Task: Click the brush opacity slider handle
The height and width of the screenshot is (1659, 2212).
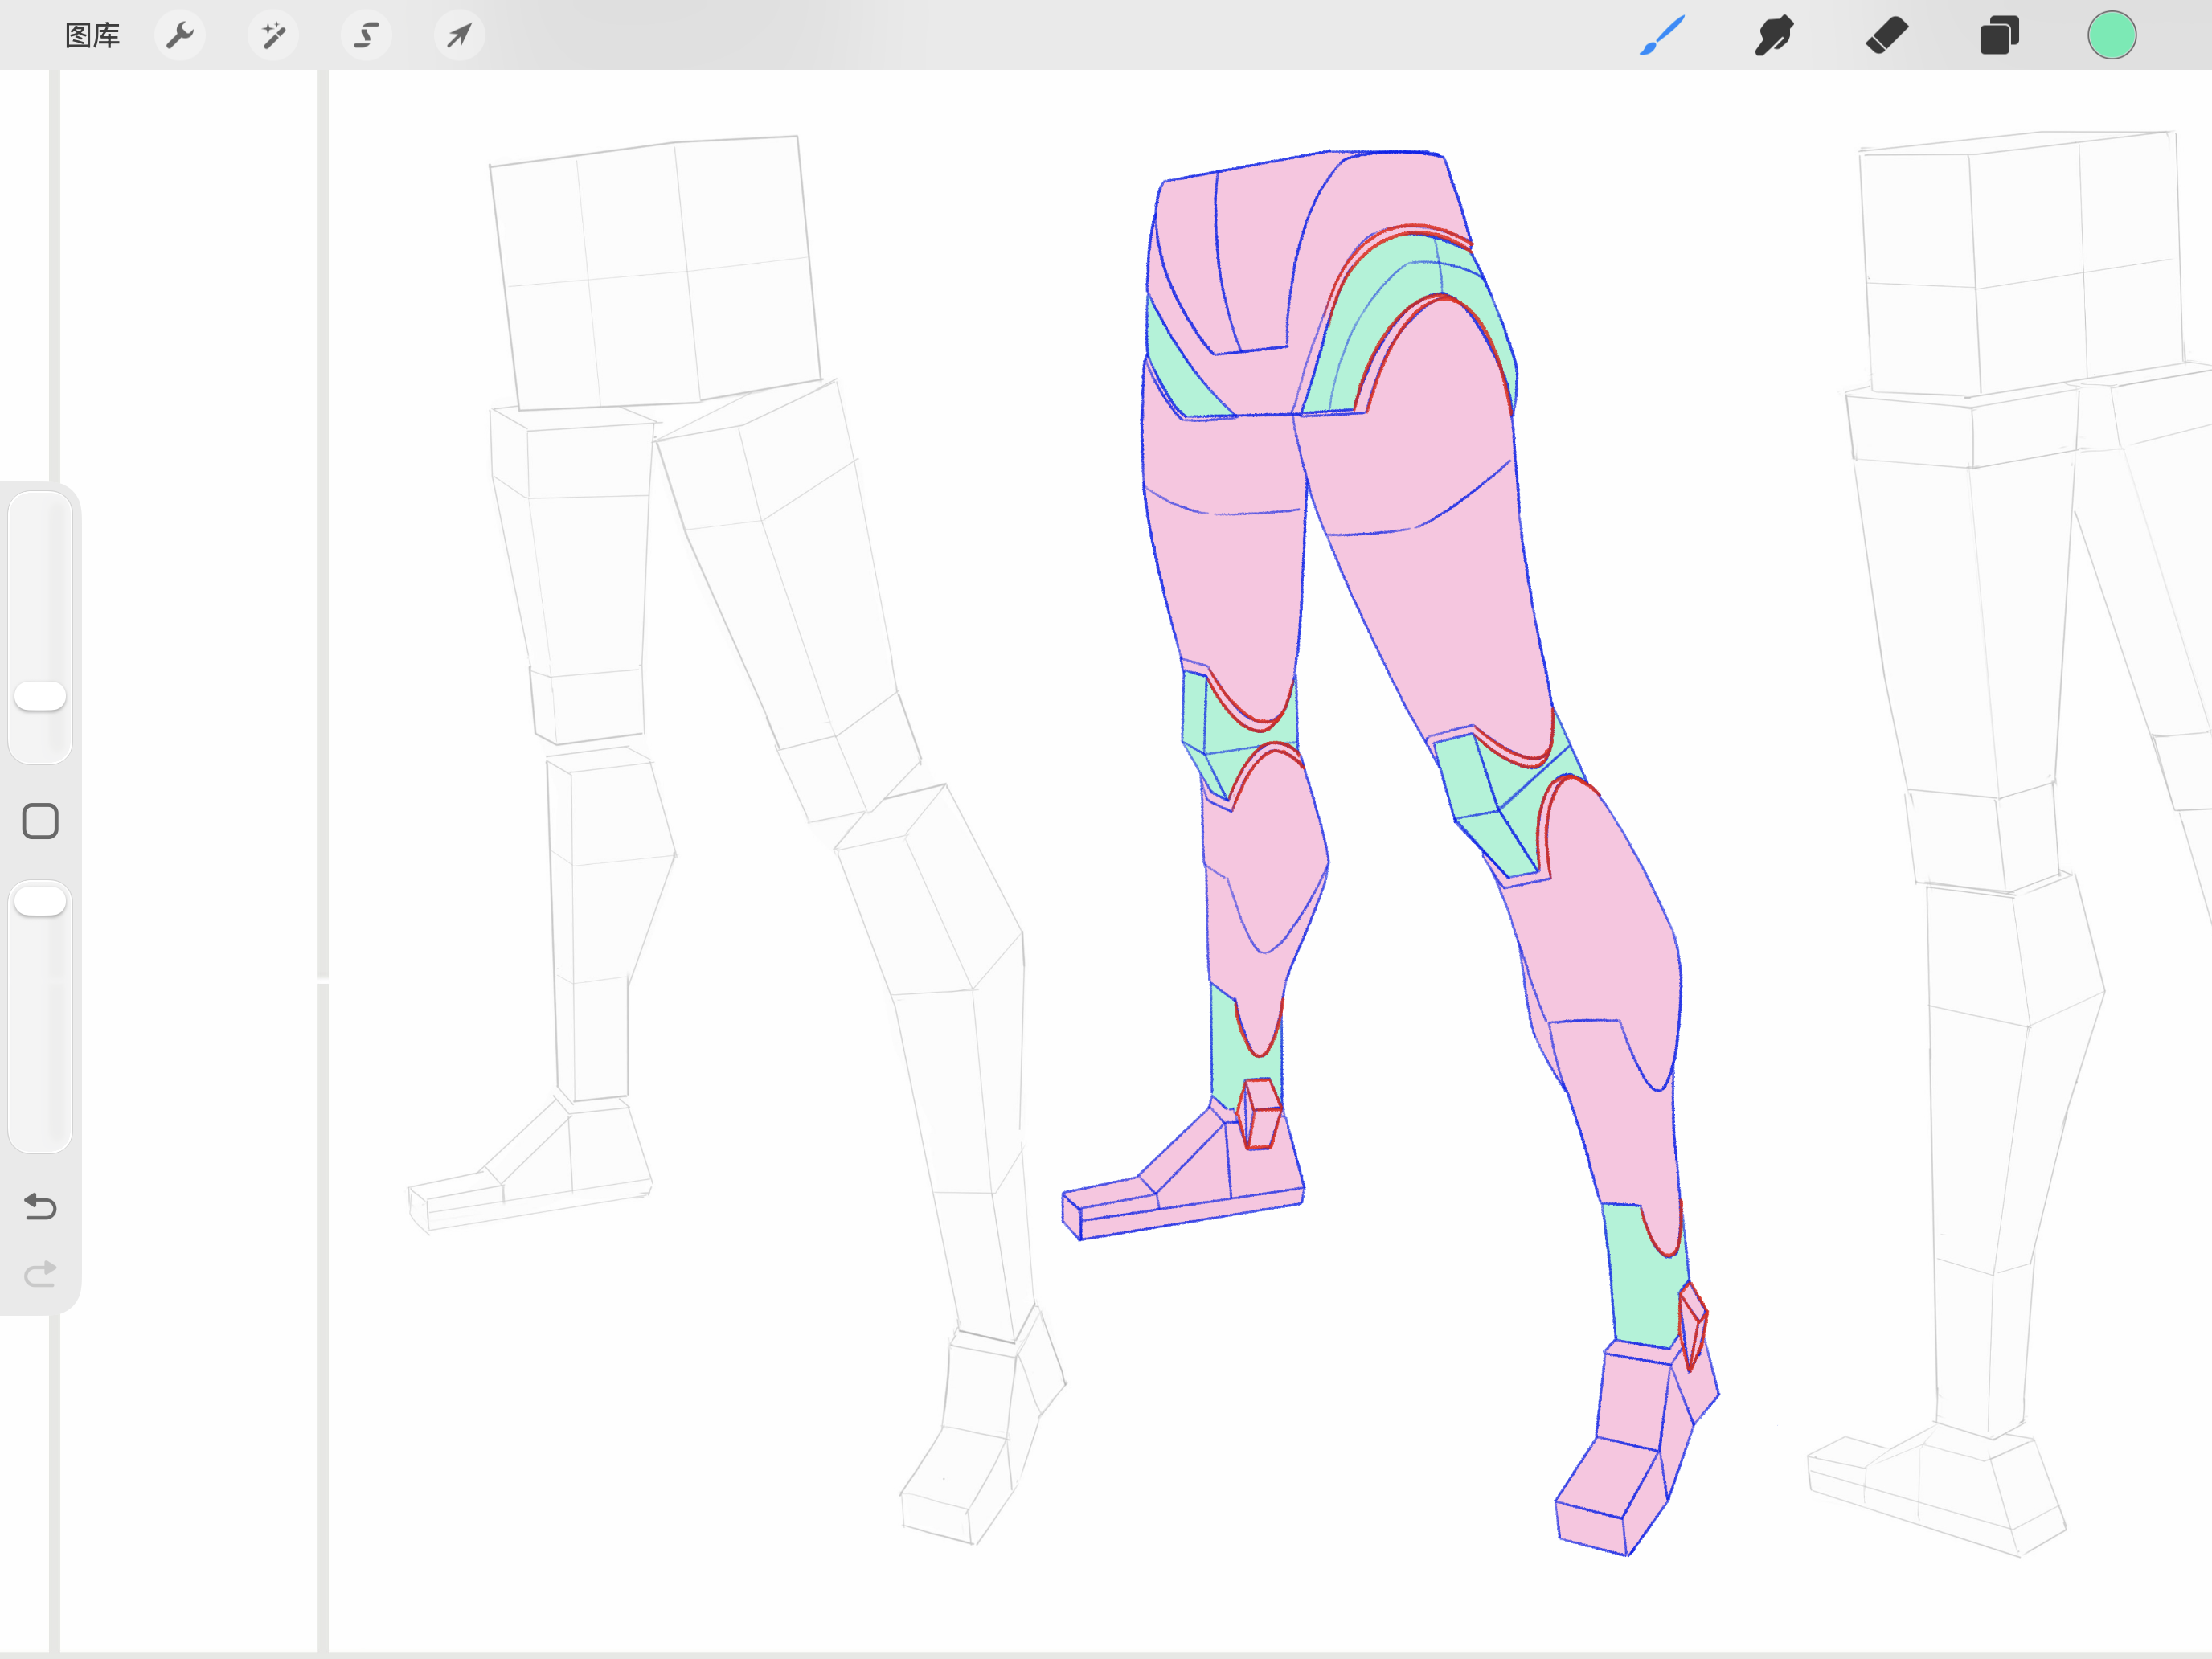Action: coord(40,901)
